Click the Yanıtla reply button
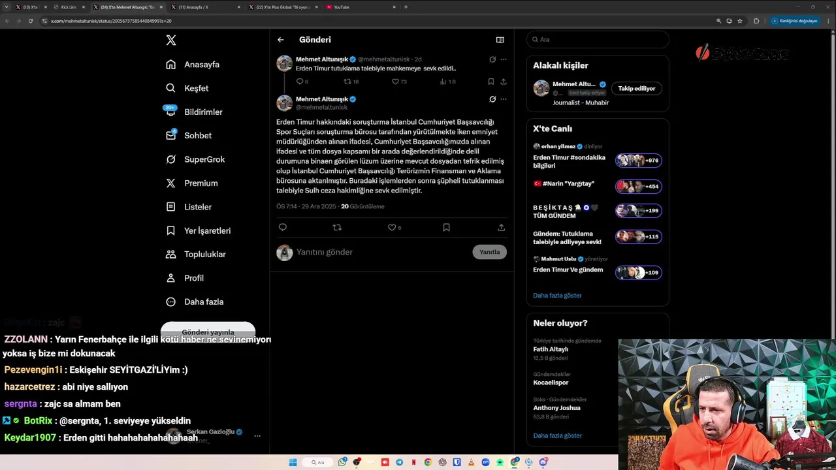Screen dimensions: 836x470 489,252
